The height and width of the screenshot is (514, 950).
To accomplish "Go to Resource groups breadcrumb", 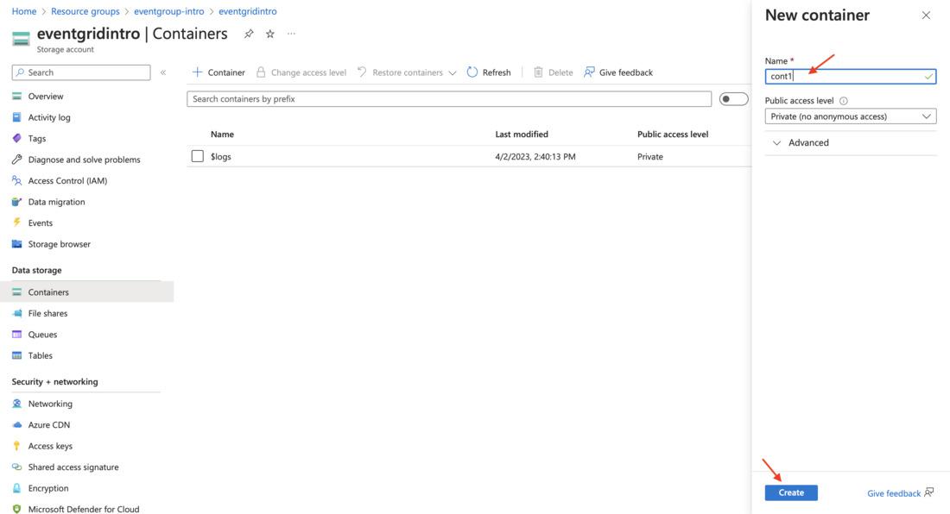I will point(85,11).
